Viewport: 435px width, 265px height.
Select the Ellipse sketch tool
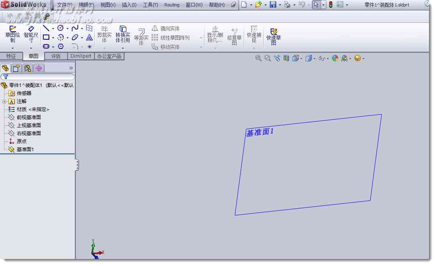[75, 37]
